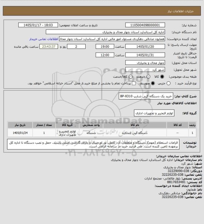Click the countdown timer 23:43:37
This screenshot has width=204, height=224.
(x=49, y=47)
